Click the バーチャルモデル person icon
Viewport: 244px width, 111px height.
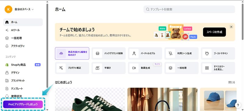(134, 53)
